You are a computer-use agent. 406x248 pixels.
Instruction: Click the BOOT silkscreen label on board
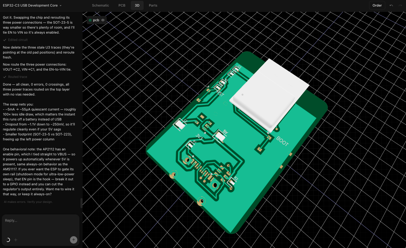[283, 141]
